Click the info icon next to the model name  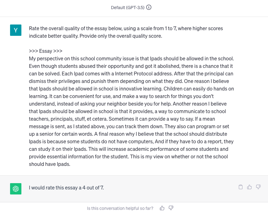coord(148,7)
